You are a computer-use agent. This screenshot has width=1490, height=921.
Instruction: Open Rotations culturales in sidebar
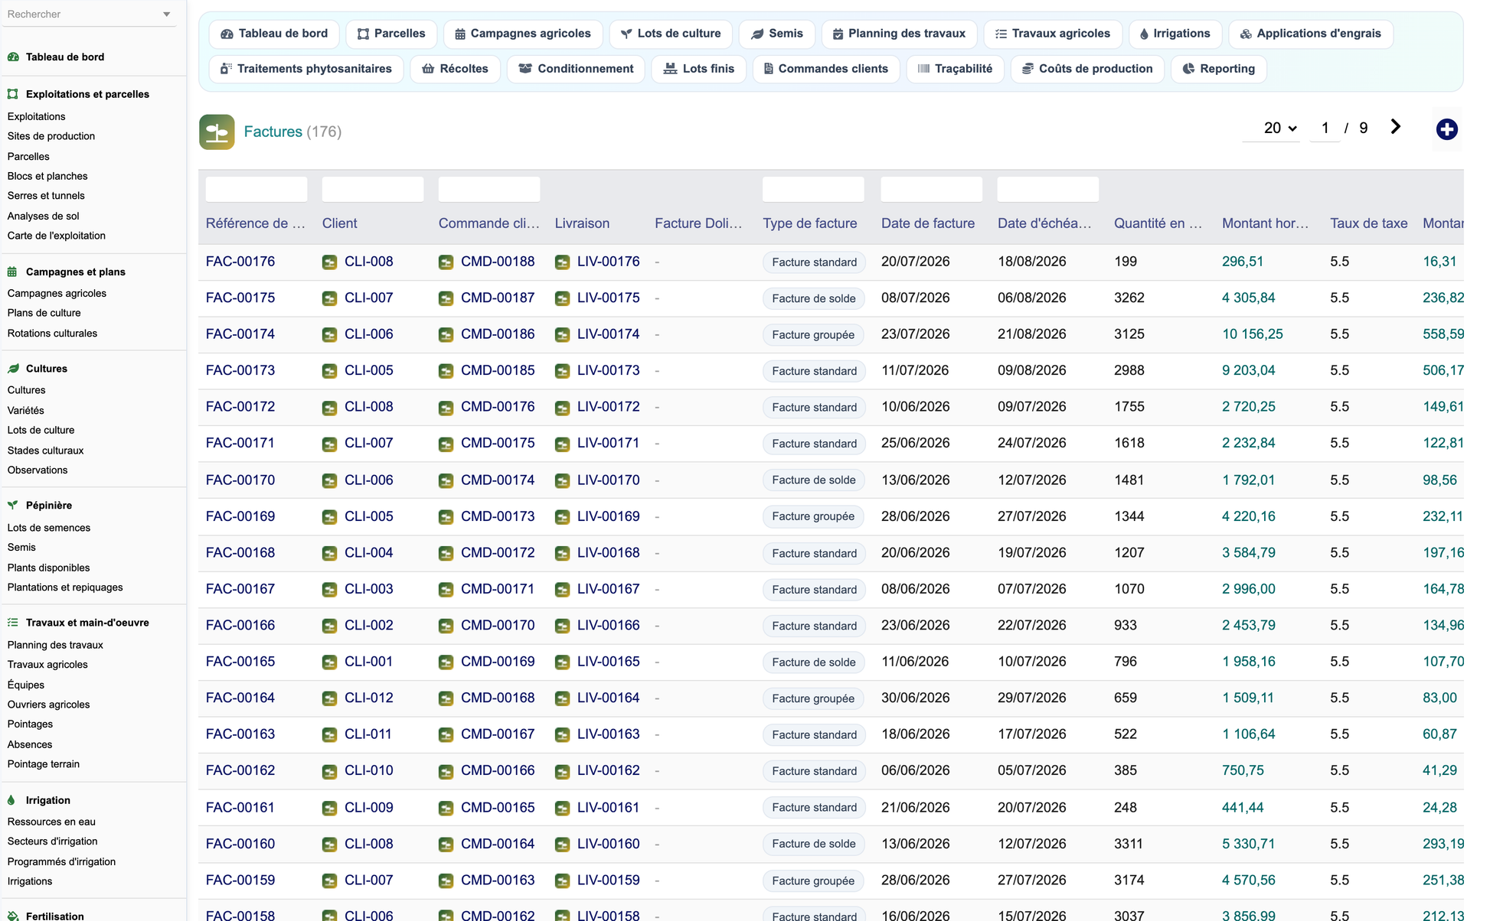[52, 334]
